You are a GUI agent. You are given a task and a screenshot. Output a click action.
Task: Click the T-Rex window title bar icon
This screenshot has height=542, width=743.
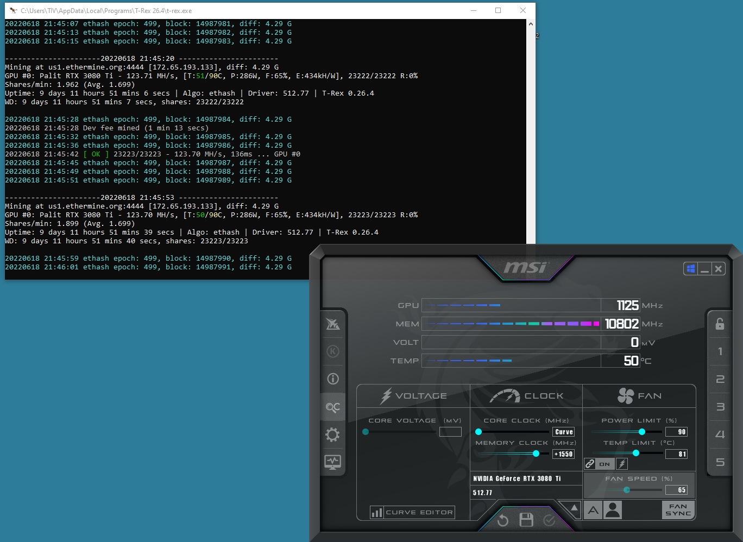tap(13, 10)
